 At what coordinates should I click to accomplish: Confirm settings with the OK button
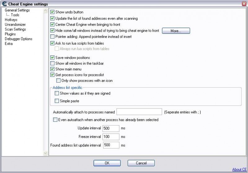point(107,163)
